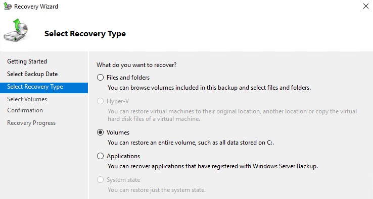Click the 'What do you want to recover?' prompt
This screenshot has width=373, height=199.
(136, 65)
